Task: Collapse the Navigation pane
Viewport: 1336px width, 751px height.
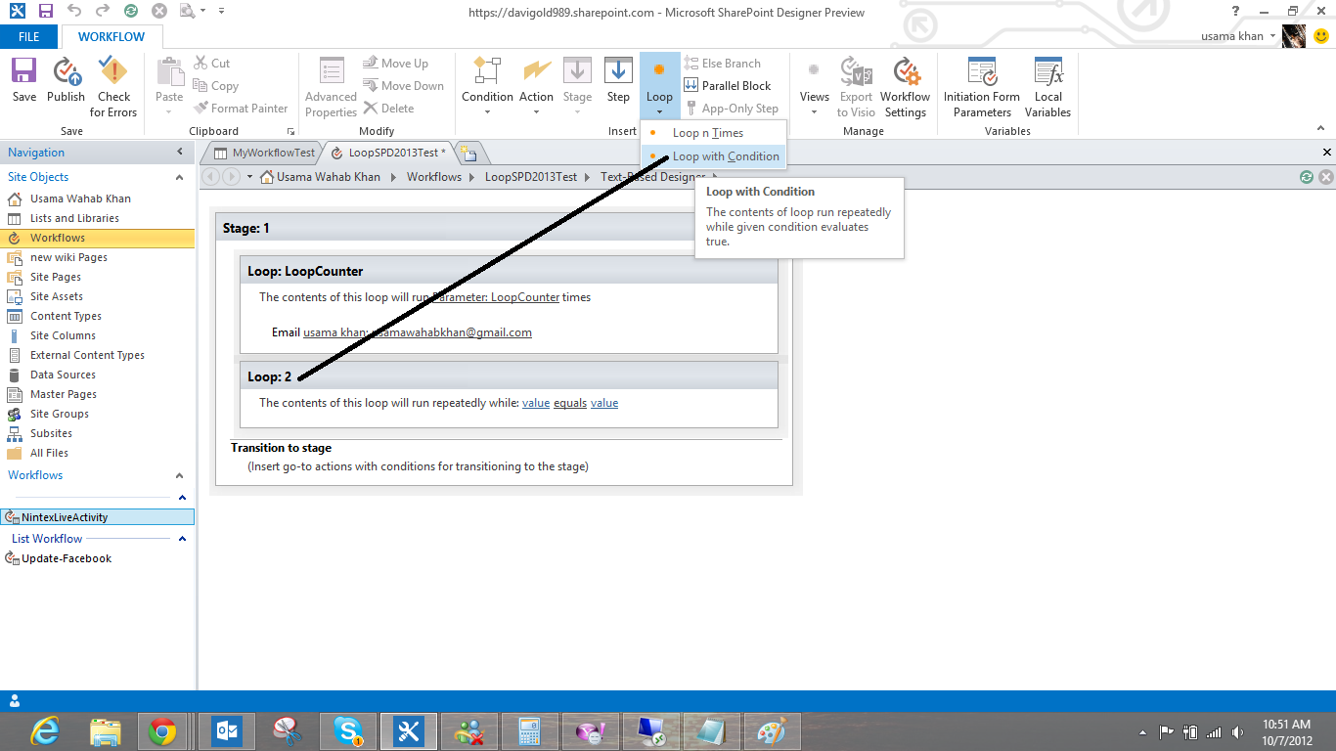Action: 180,152
